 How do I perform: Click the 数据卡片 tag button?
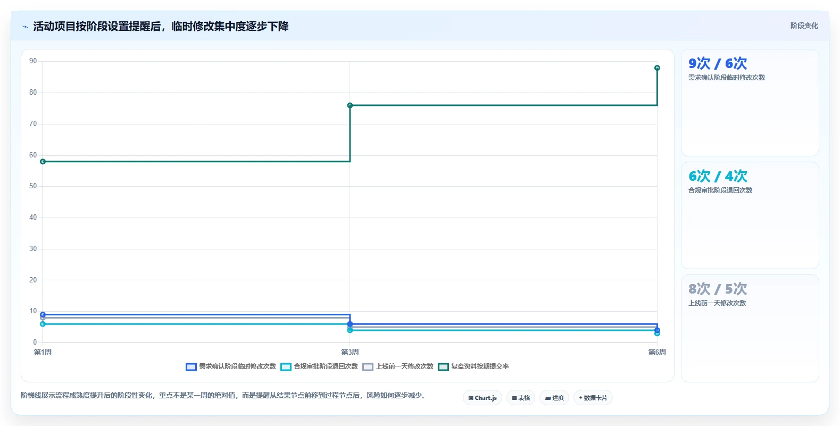[593, 398]
